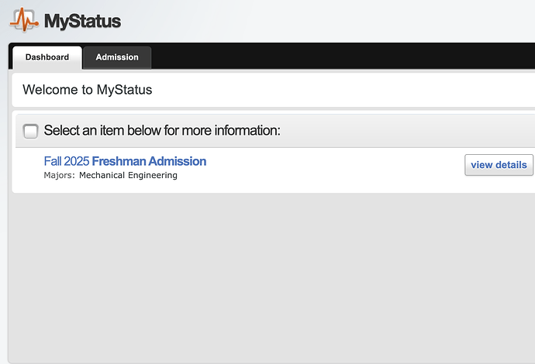Tick the checkbox beside 'Select an item below'
This screenshot has width=535, height=364.
click(31, 131)
